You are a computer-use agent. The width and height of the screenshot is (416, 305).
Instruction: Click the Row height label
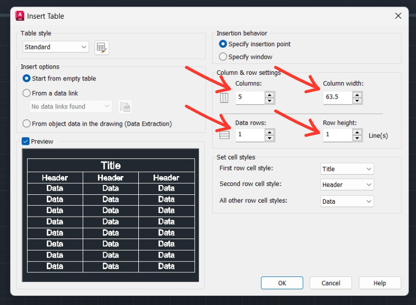point(340,123)
